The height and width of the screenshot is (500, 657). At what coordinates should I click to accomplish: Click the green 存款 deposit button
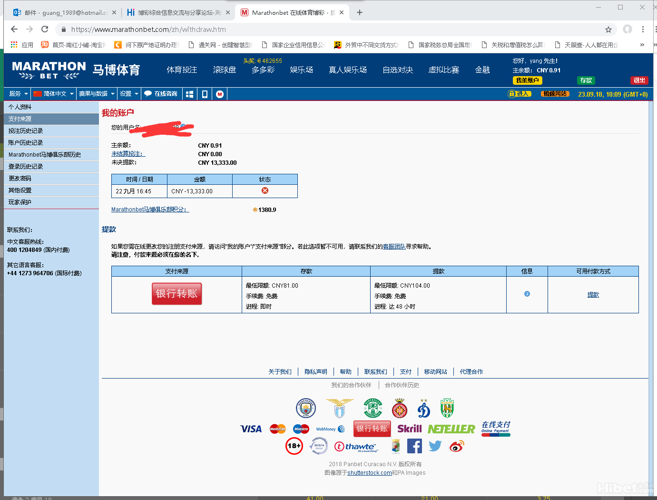(x=586, y=80)
